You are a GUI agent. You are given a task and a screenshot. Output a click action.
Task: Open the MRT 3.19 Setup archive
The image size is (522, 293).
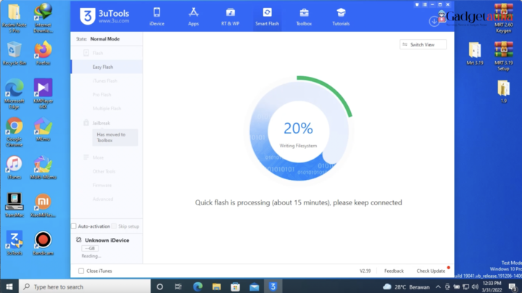coord(503,56)
